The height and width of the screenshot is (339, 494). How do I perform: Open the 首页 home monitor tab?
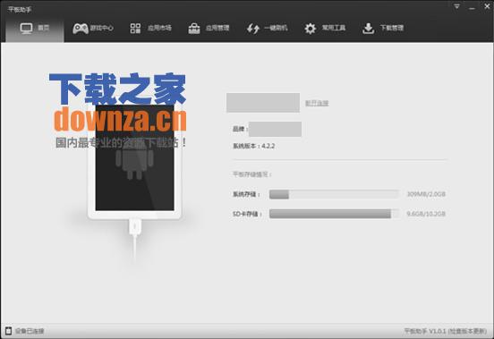[x=35, y=29]
